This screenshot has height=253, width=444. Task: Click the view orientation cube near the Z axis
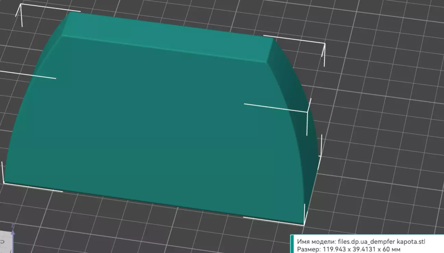coord(5,242)
